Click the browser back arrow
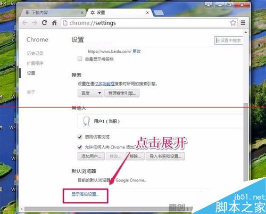The height and width of the screenshot is (214, 266). [x=25, y=23]
